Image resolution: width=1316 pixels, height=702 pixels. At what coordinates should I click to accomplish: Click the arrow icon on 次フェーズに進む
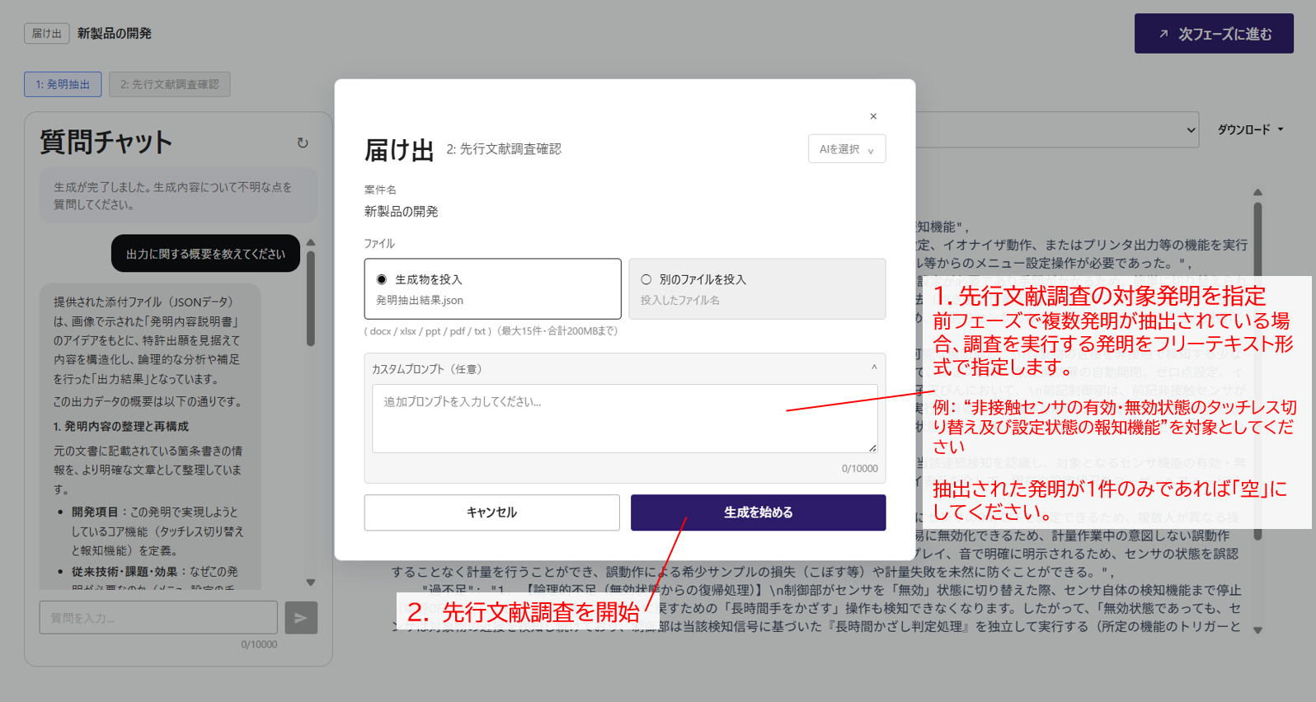tap(1163, 34)
